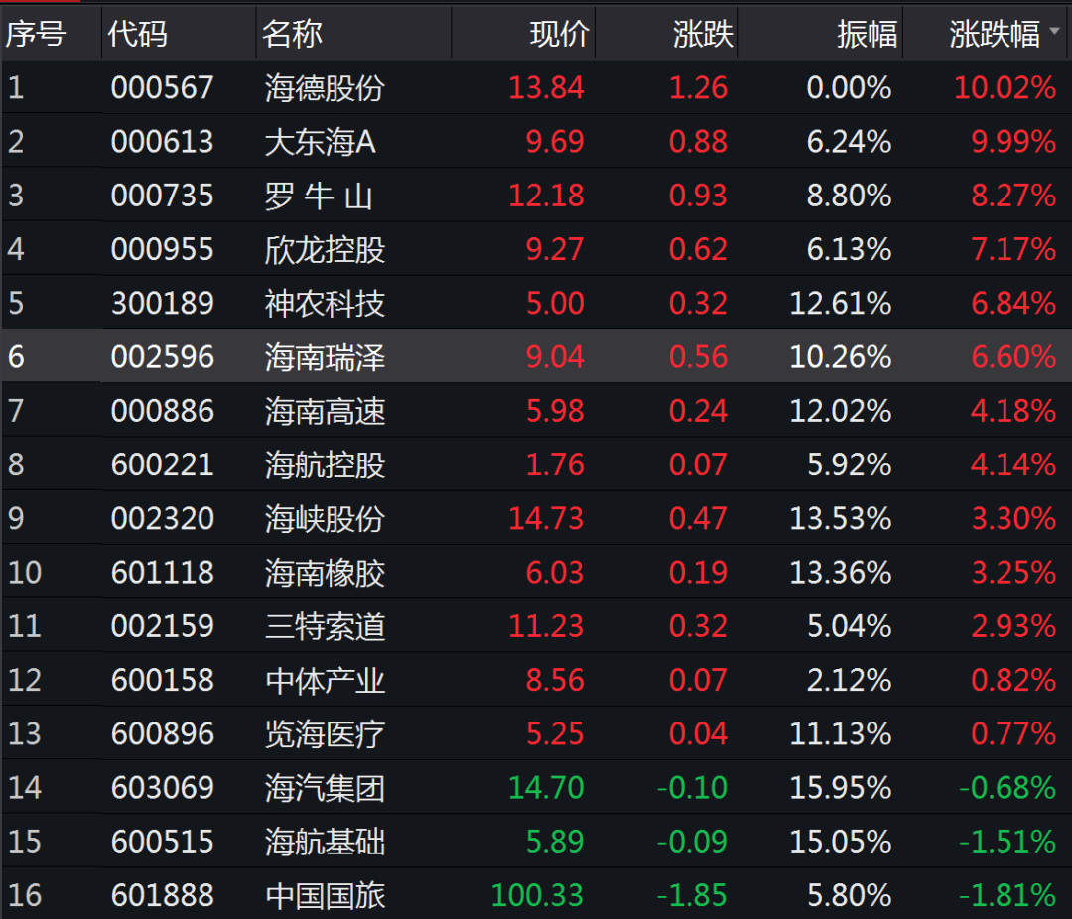Select highlighted stock 海南瑞泽
Viewport: 1072px width, 919px height.
pos(325,357)
